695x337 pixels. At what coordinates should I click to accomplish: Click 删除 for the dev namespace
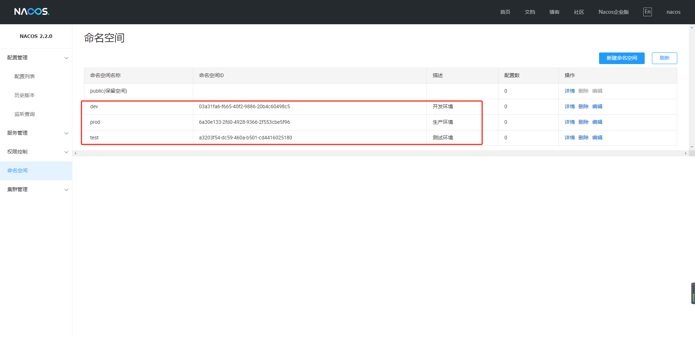pos(584,106)
